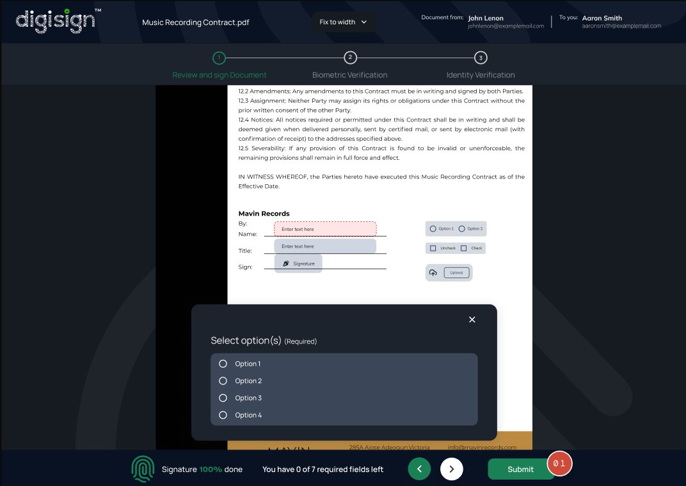This screenshot has height=486, width=686.
Task: Click the Signature field in the document
Action: [x=298, y=263]
